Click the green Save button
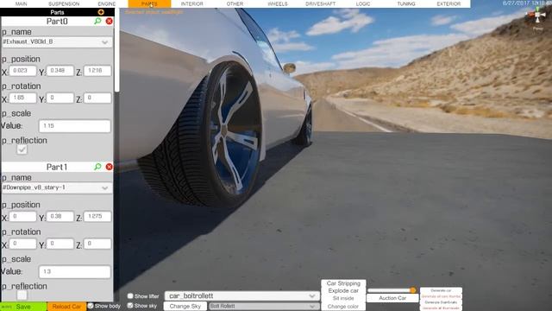 click(23, 307)
